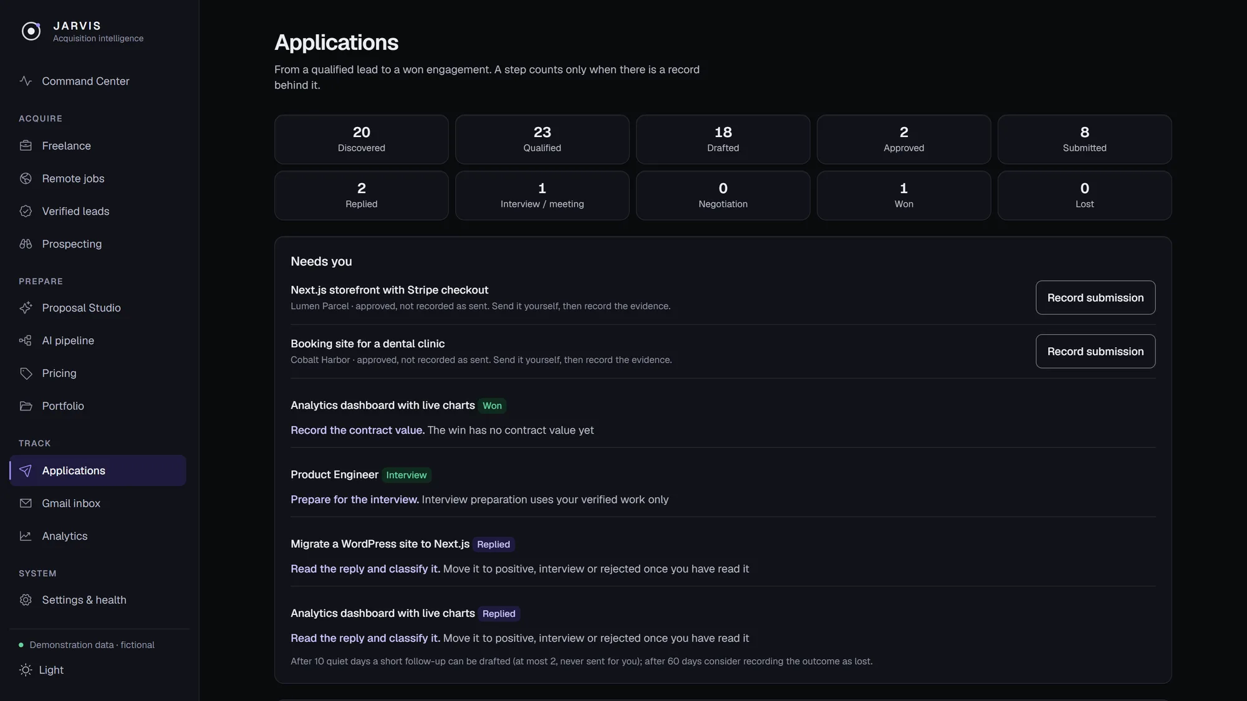Click 'Read the reply' link for WordPress migration
Image resolution: width=1247 pixels, height=701 pixels.
click(365, 569)
